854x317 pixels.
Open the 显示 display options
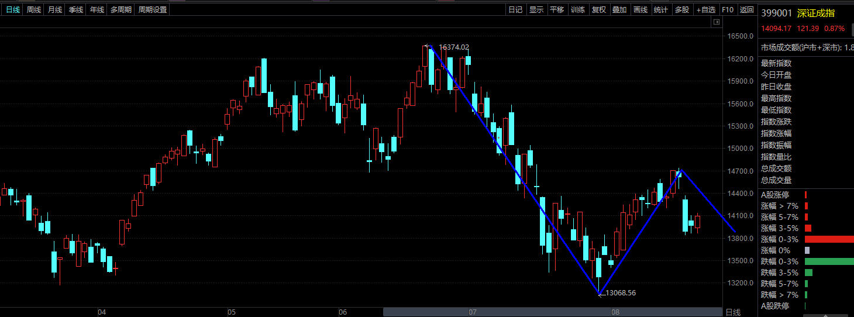(536, 10)
